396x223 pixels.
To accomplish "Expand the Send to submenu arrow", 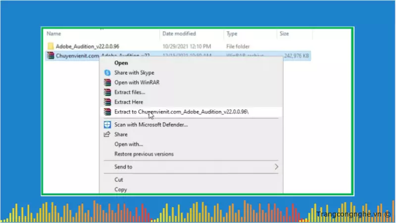I will tap(276, 167).
